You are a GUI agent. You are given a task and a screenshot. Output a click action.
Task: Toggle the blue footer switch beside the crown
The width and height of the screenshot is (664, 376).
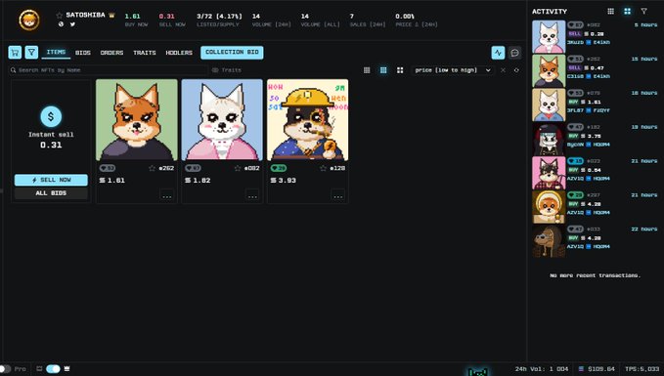tap(53, 369)
